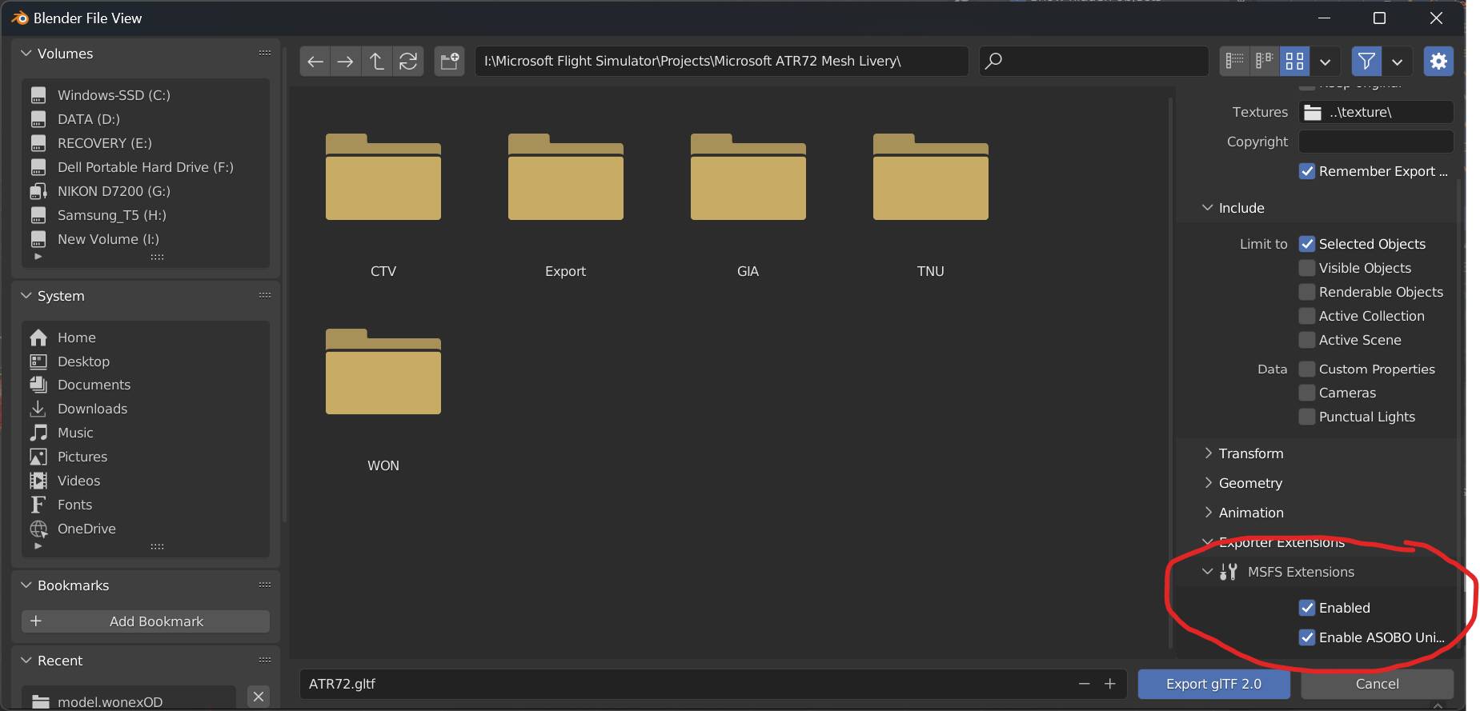Switch to thumbnails display mode
The width and height of the screenshot is (1480, 711).
1294,61
